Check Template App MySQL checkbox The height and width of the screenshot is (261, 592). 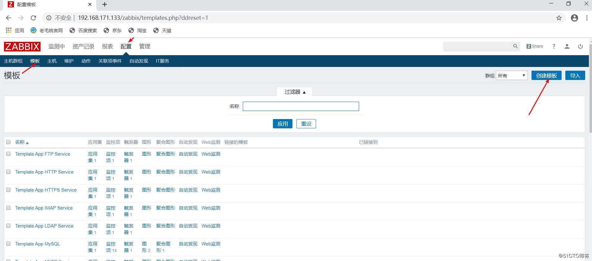(8, 244)
